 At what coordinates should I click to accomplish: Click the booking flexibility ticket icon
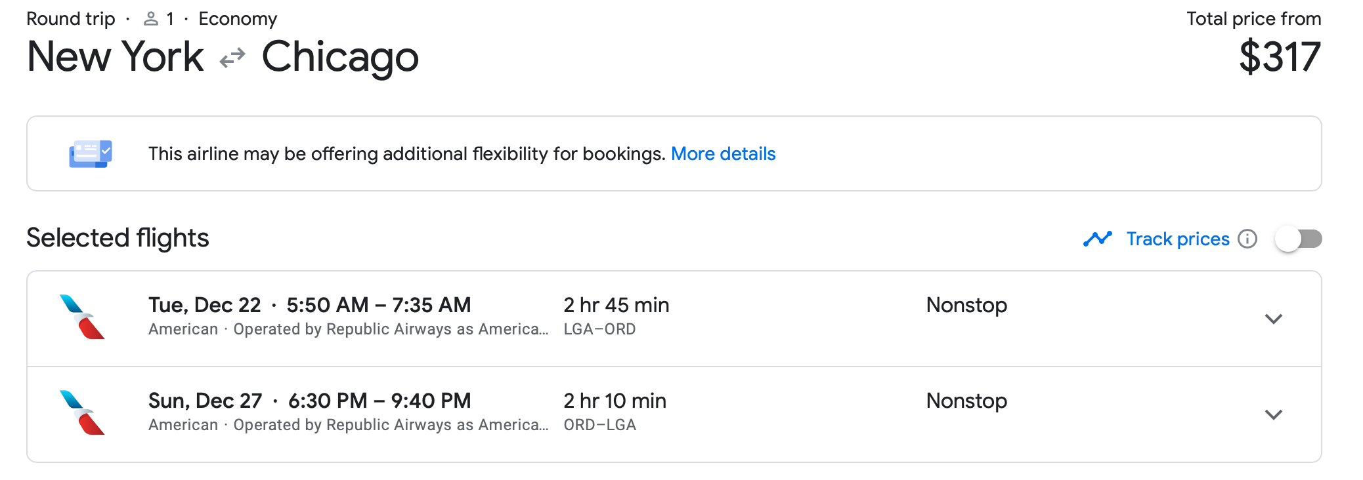(x=89, y=153)
